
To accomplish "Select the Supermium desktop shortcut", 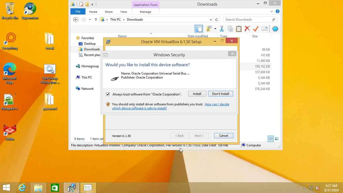I will click(x=30, y=11).
